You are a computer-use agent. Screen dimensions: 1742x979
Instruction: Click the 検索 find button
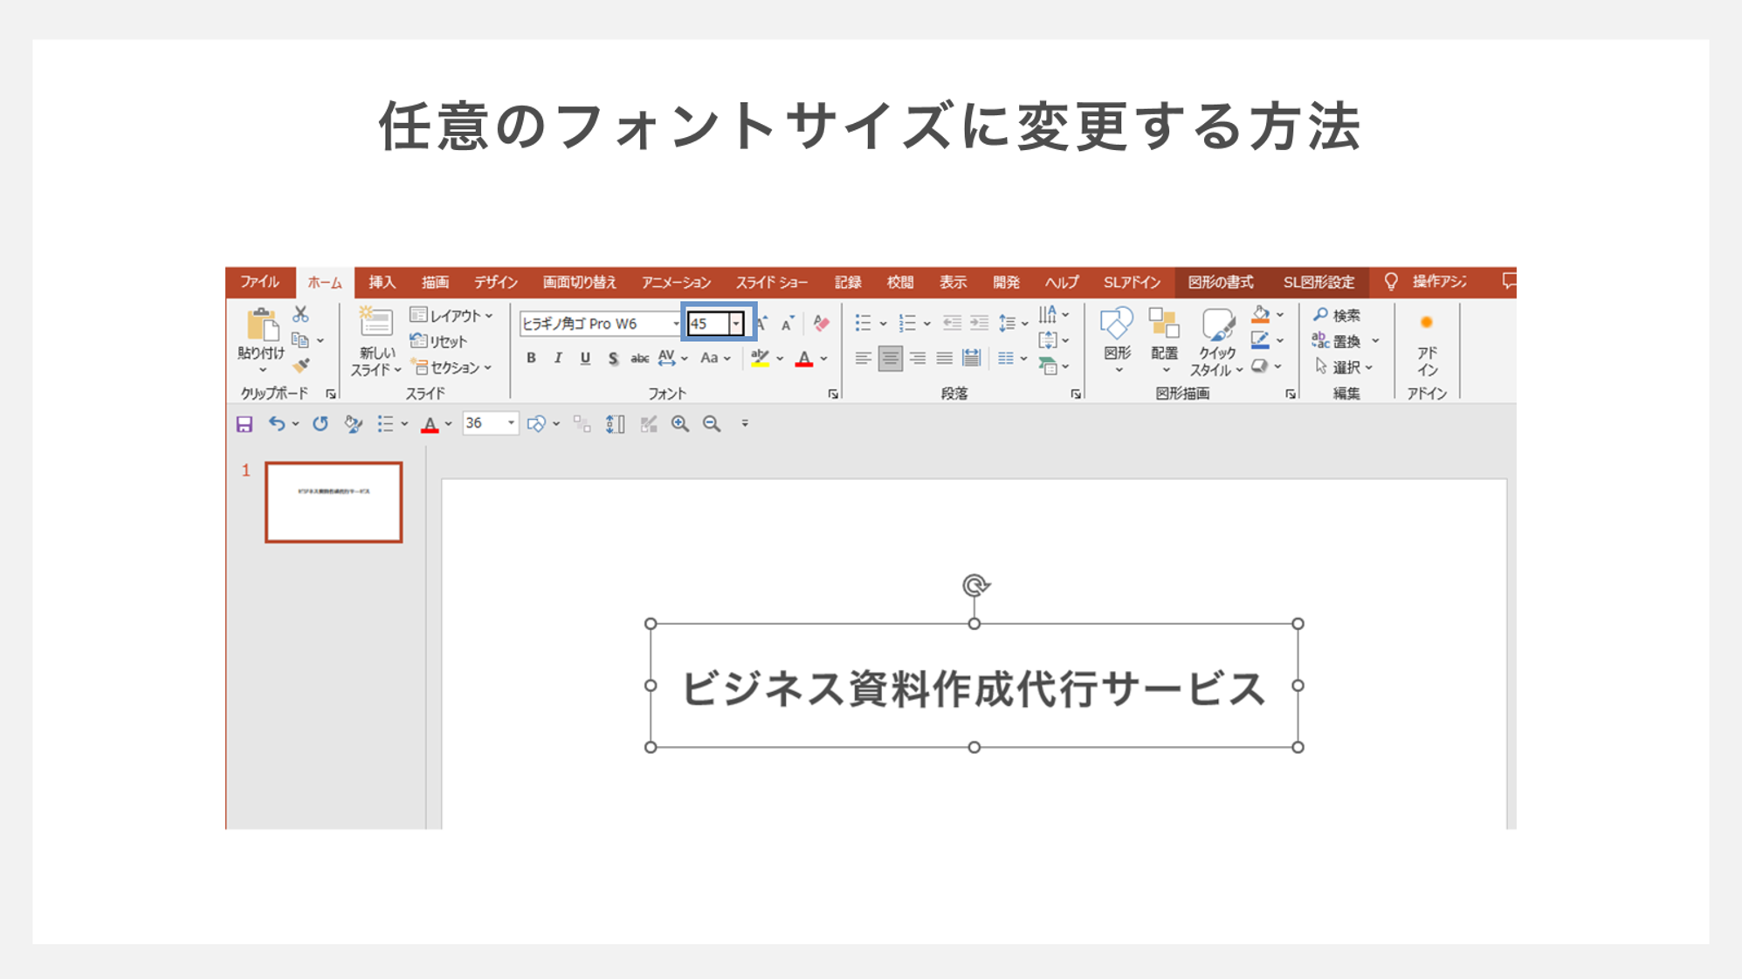[1337, 315]
